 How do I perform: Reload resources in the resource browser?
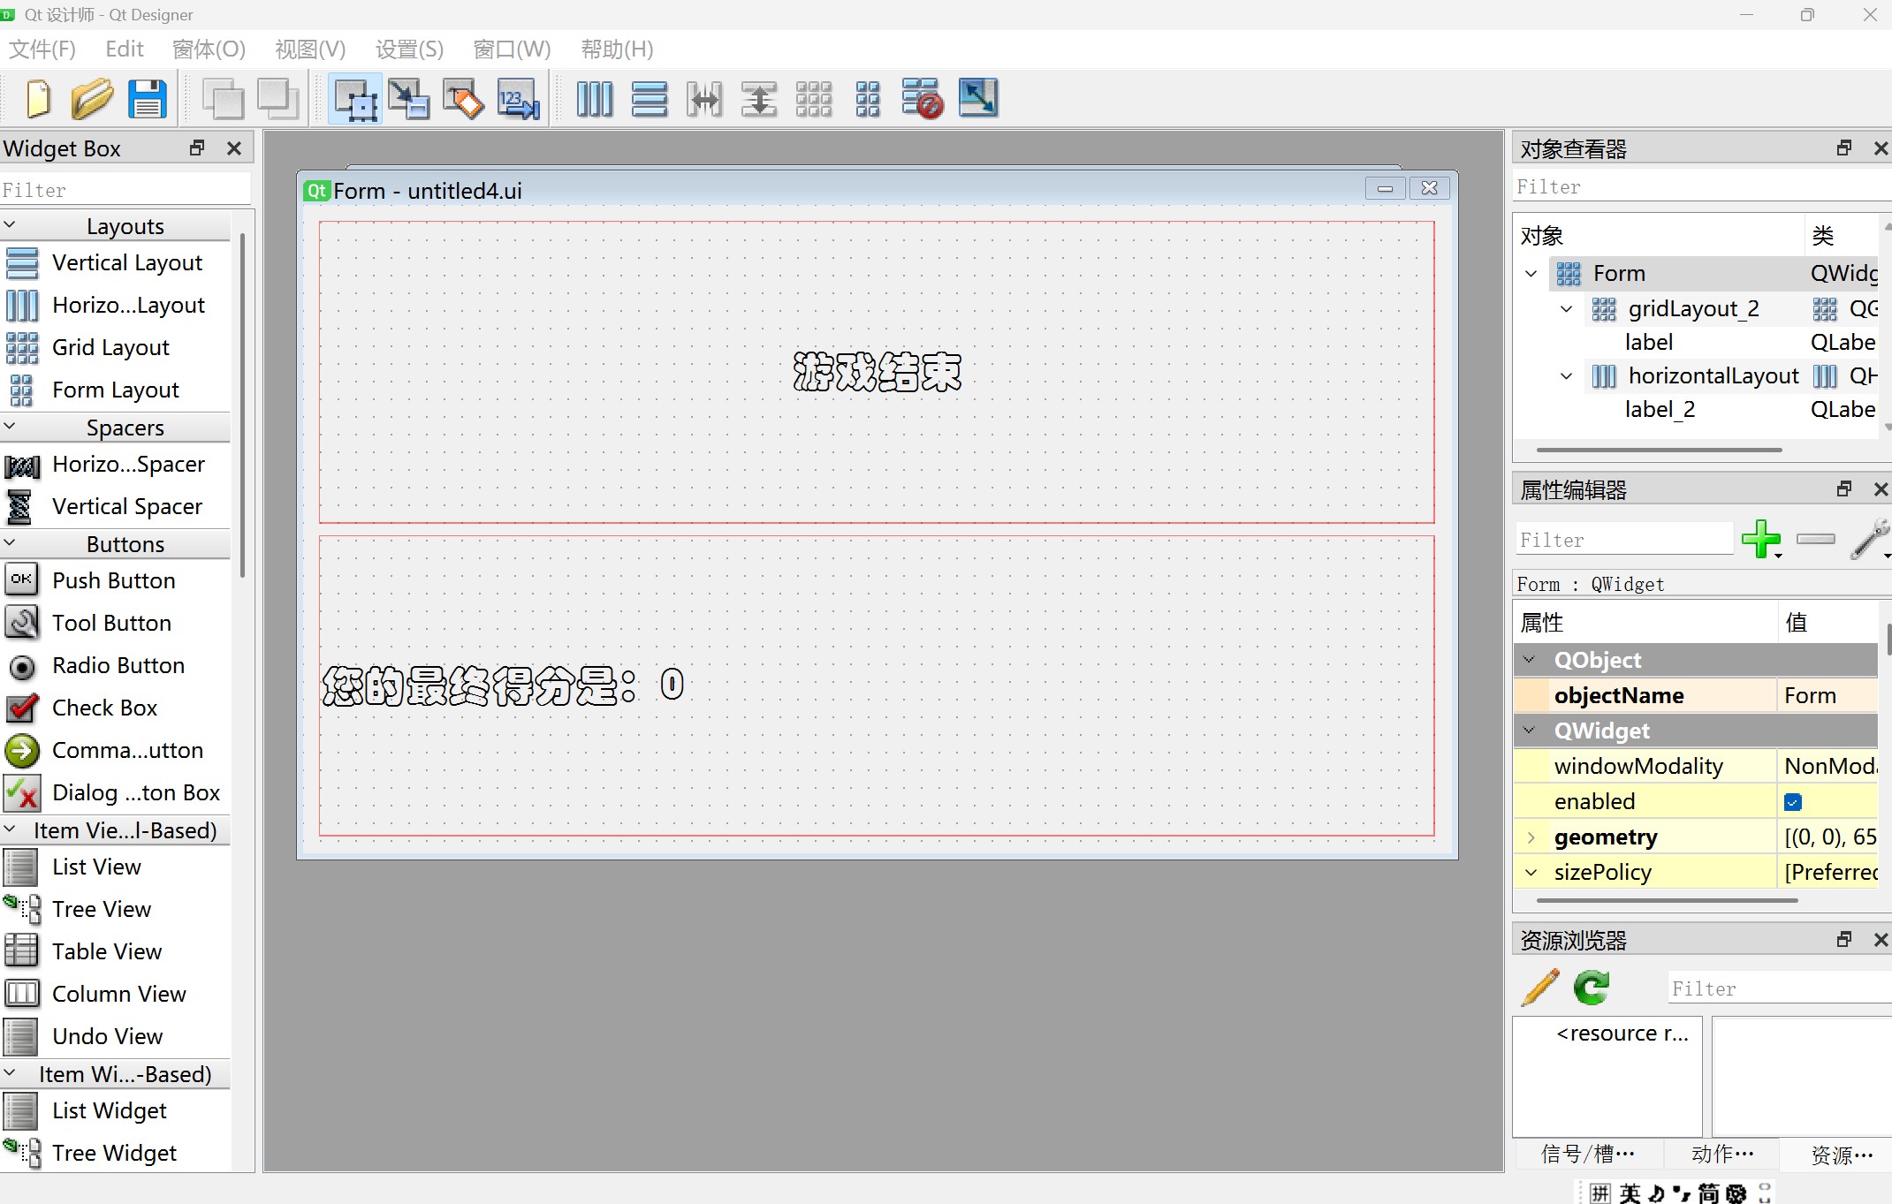coord(1591,988)
